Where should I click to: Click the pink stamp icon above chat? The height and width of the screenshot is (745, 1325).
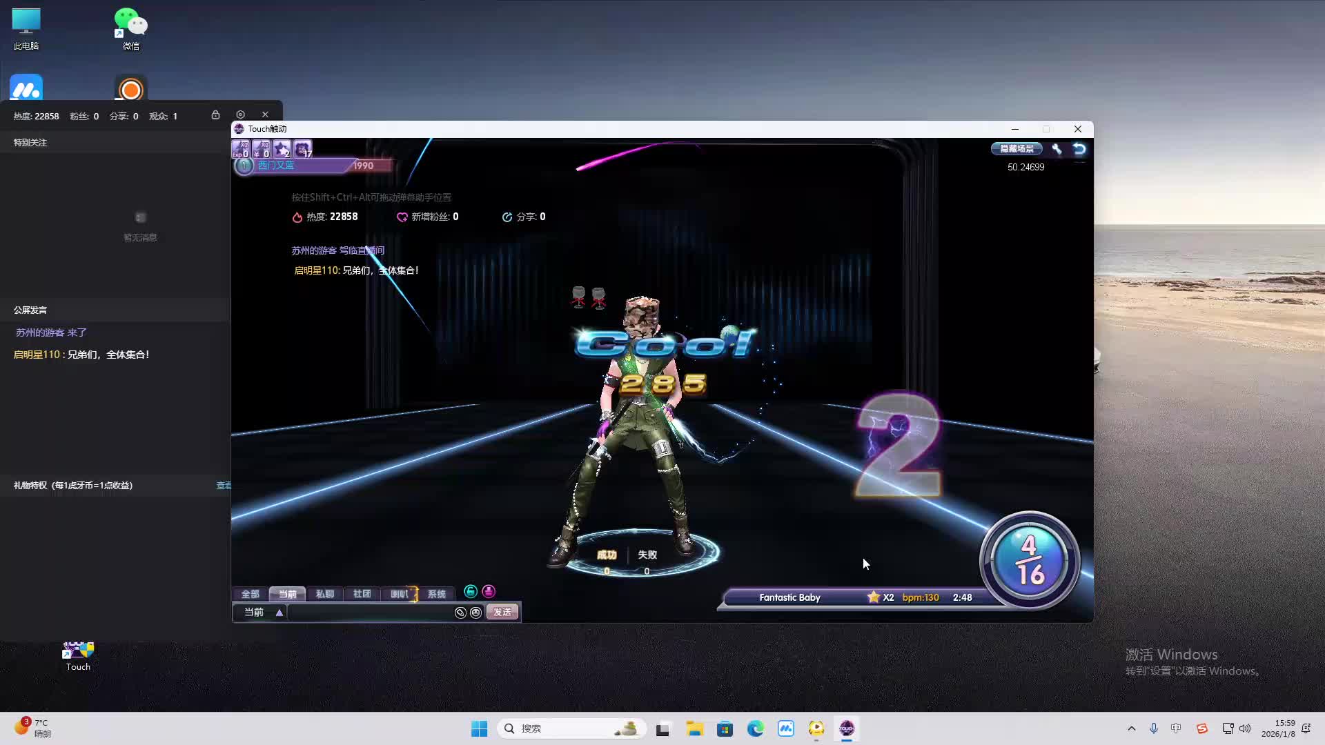489,591
